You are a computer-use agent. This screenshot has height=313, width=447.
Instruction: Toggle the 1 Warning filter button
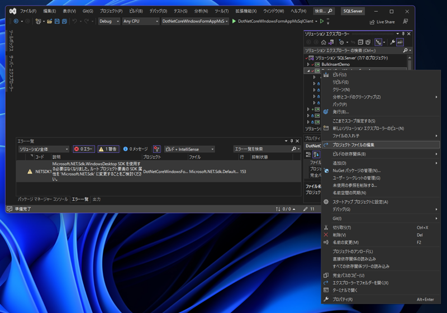tap(108, 149)
